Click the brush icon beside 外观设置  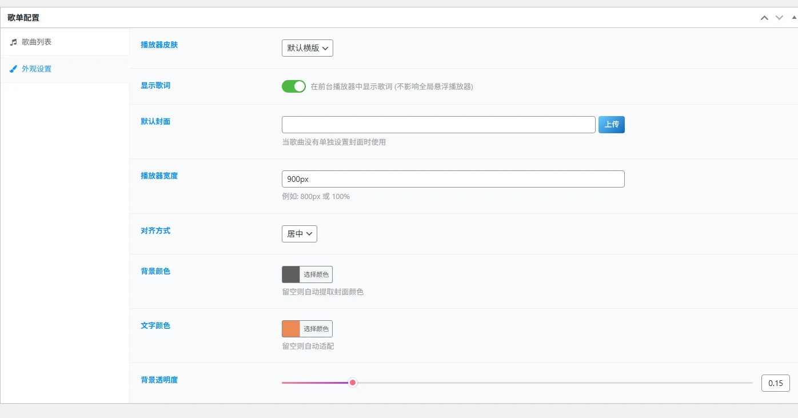pos(13,69)
